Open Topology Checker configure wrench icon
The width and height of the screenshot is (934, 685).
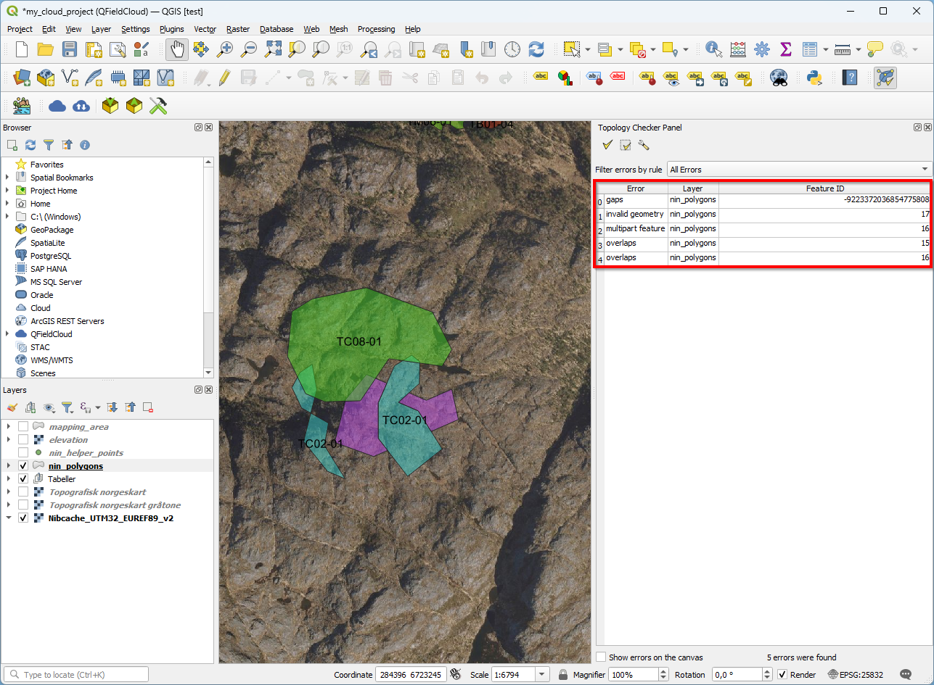643,146
